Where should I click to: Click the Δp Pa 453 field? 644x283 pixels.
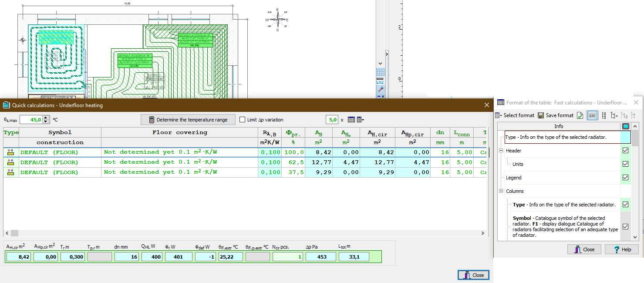pyautogui.click(x=320, y=257)
